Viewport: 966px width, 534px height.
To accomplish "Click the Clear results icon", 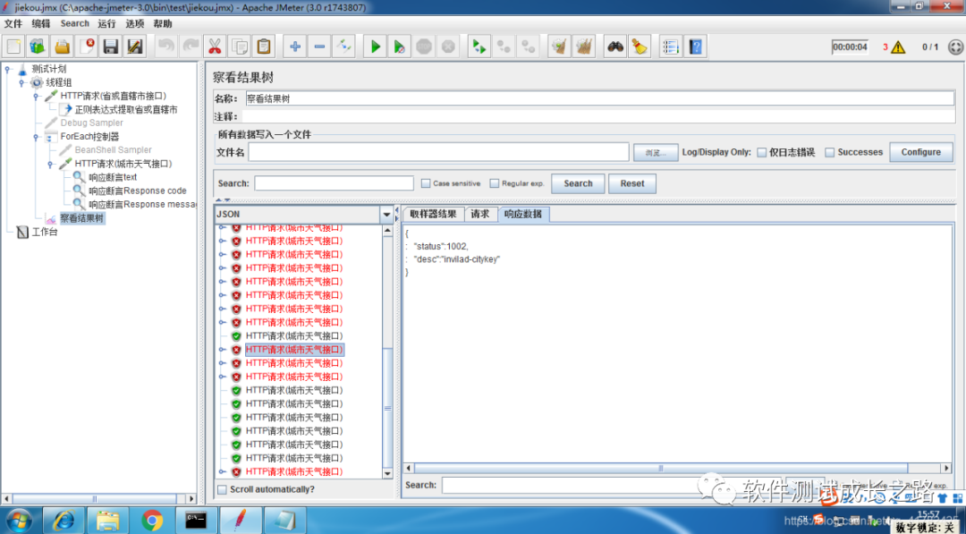I will pyautogui.click(x=559, y=47).
